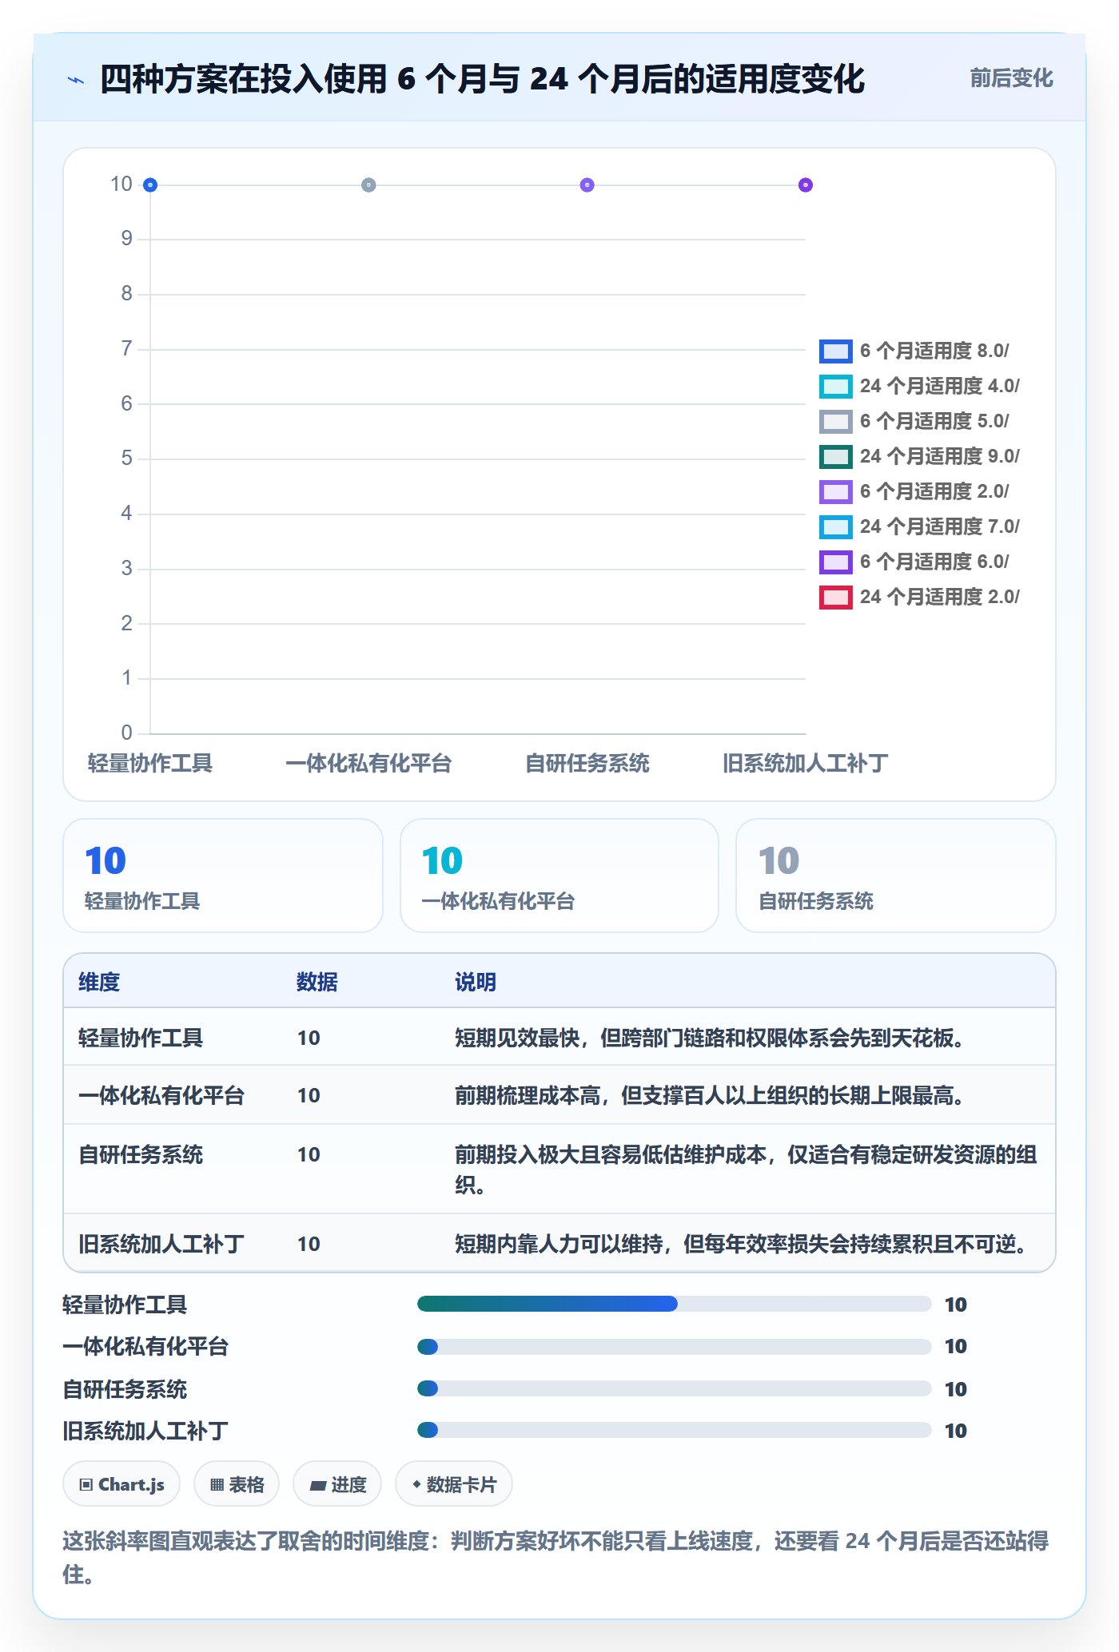
Task: Select the 旧系统加人工补丁 cell in the table
Action: point(161,1244)
